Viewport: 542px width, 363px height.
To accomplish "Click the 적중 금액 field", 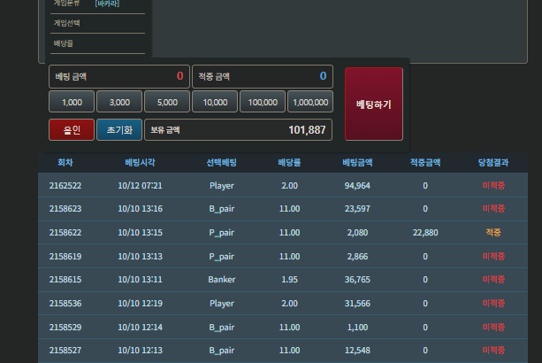I will coord(263,76).
